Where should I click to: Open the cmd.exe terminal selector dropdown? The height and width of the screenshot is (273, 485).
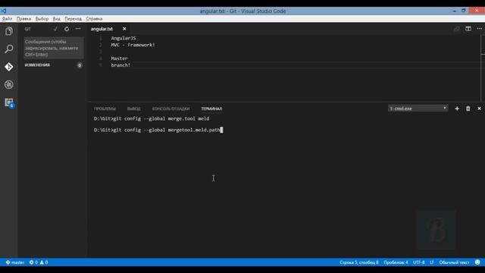[418, 108]
